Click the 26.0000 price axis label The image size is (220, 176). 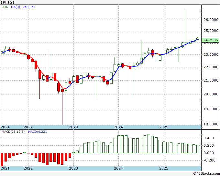211,20
